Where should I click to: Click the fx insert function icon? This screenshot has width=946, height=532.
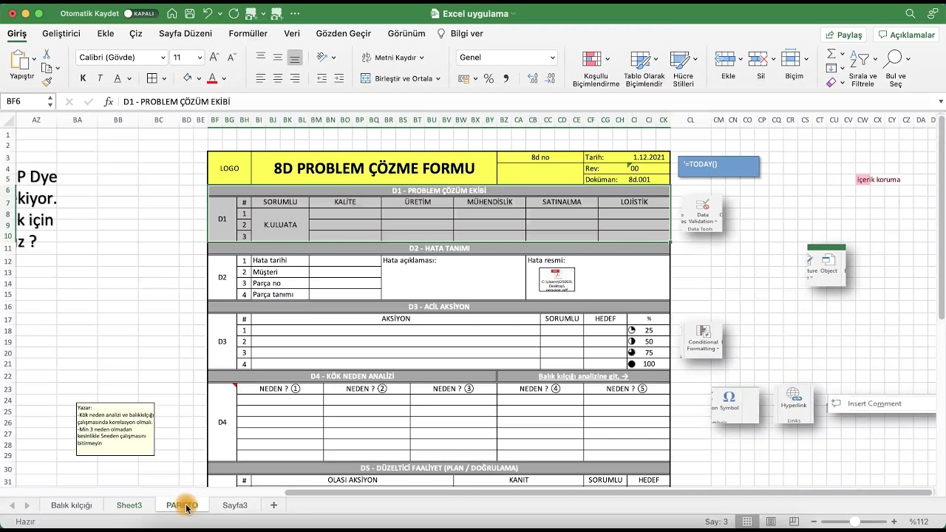tap(109, 102)
